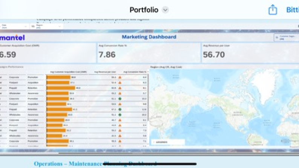Viewport: 299px width, 168px height.
Task: Tap the share icon in the top bar
Action: coord(273,10)
